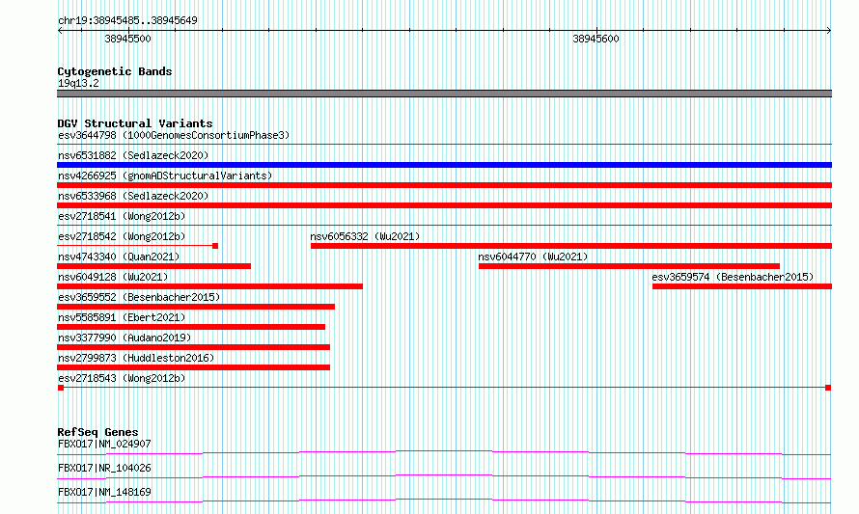Click the chr19:38945485..38945649 coordinate label

pyautogui.click(x=127, y=21)
